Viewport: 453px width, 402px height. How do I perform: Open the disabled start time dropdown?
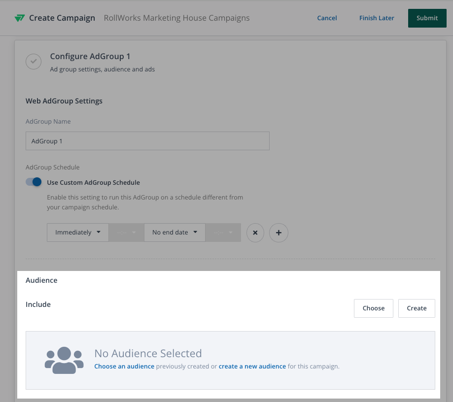[x=126, y=233]
